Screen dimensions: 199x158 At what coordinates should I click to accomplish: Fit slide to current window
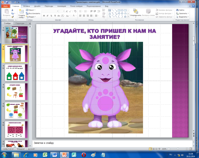click(x=190, y=149)
